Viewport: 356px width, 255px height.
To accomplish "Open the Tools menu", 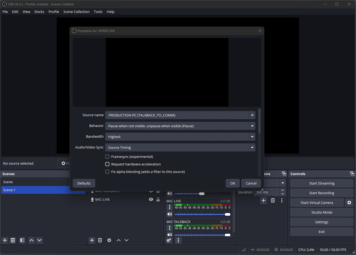I will [x=98, y=12].
